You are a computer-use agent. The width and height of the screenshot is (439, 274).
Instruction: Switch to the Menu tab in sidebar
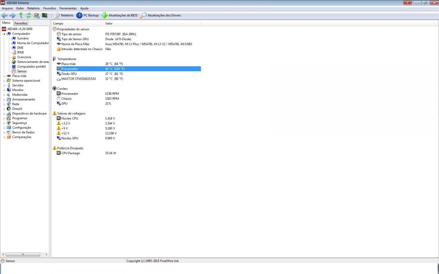pyautogui.click(x=6, y=23)
